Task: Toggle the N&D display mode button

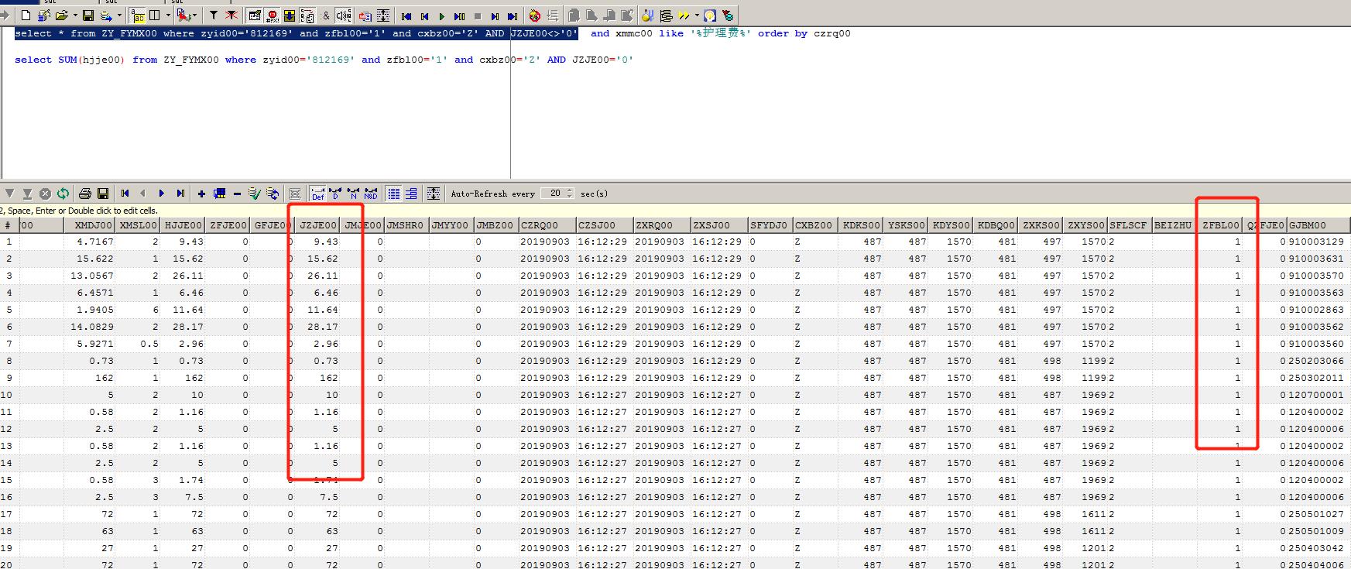Action: 371,194
